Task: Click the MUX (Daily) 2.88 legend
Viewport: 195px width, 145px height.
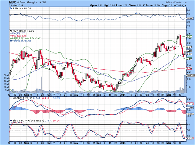Action: pos(23,31)
